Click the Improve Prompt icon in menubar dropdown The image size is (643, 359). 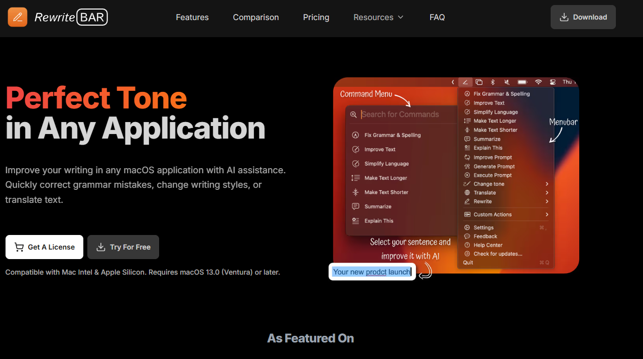467,157
